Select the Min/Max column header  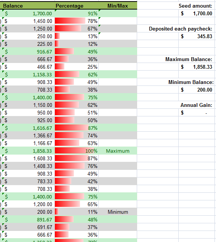(x=118, y=6)
